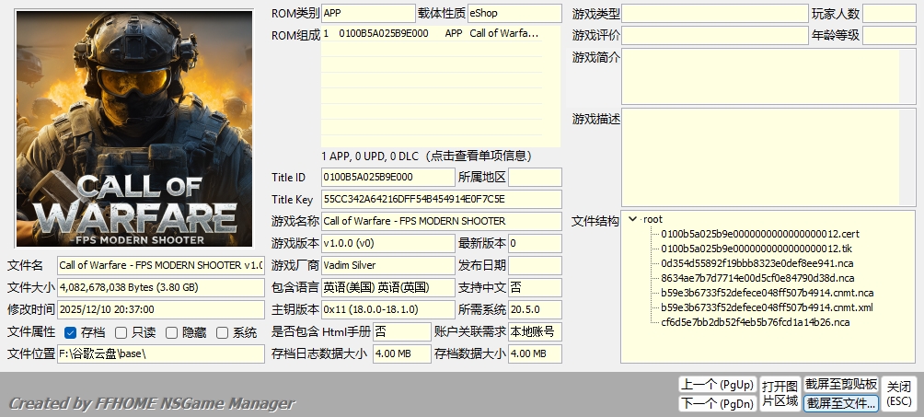Go to previous item with 上一个 (PgUp)
This screenshot has width=924, height=417.
[716, 384]
